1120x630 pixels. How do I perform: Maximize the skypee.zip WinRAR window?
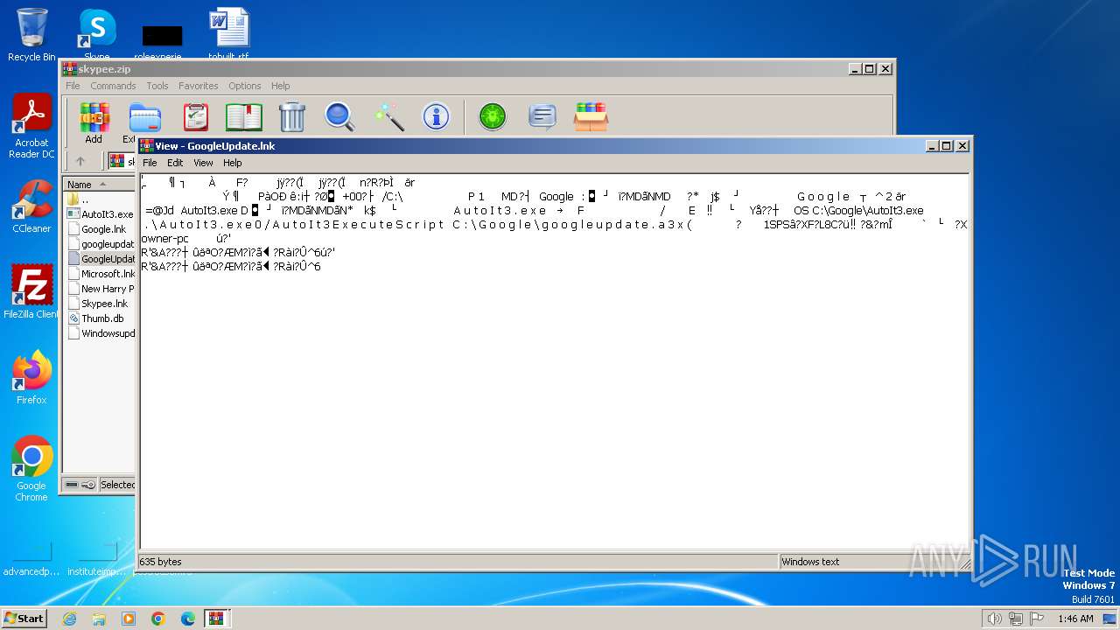[870, 69]
